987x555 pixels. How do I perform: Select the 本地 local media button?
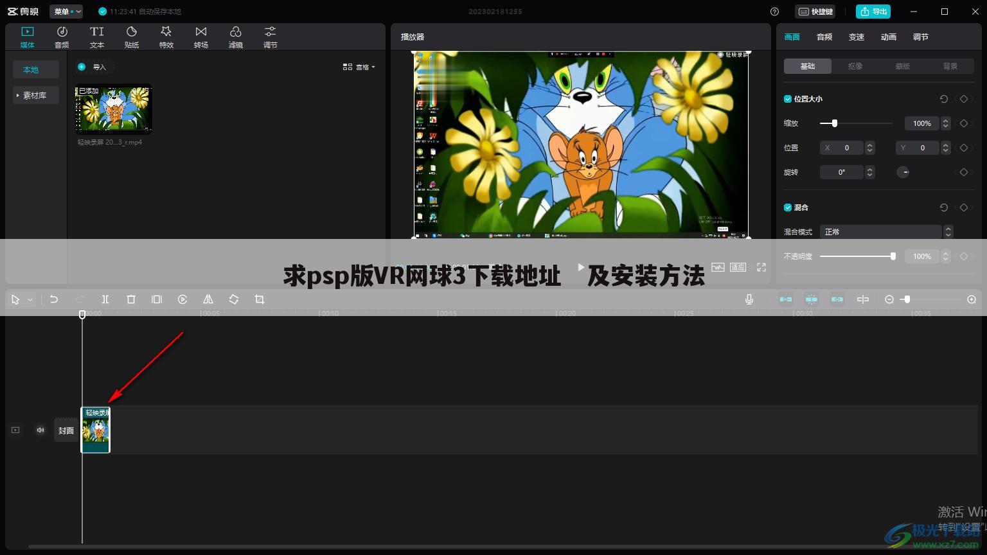[36, 69]
